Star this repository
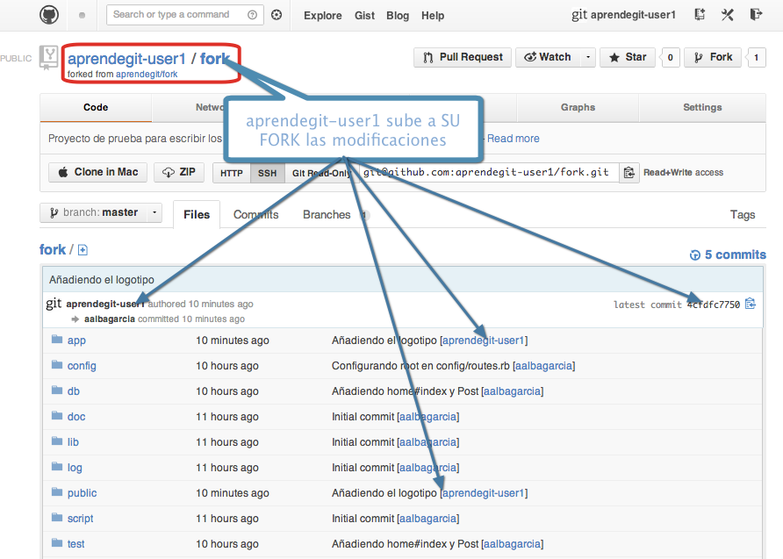This screenshot has height=559, width=783. tap(627, 57)
